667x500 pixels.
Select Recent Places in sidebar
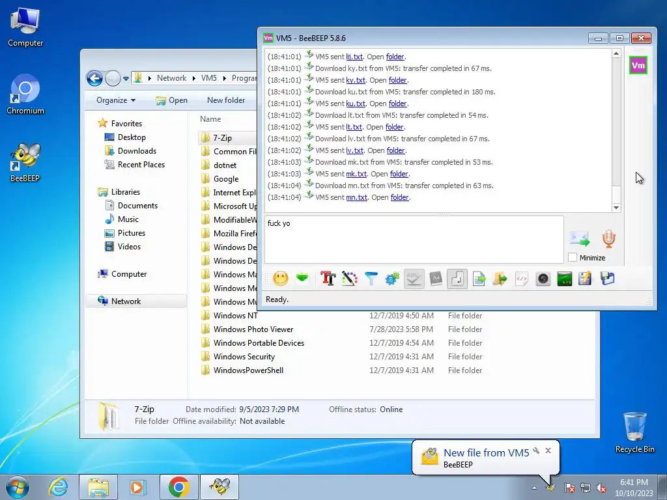pyautogui.click(x=141, y=164)
